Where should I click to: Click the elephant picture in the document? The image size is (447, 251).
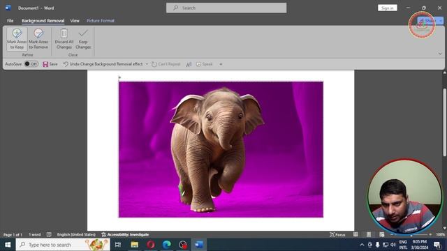[221, 150]
